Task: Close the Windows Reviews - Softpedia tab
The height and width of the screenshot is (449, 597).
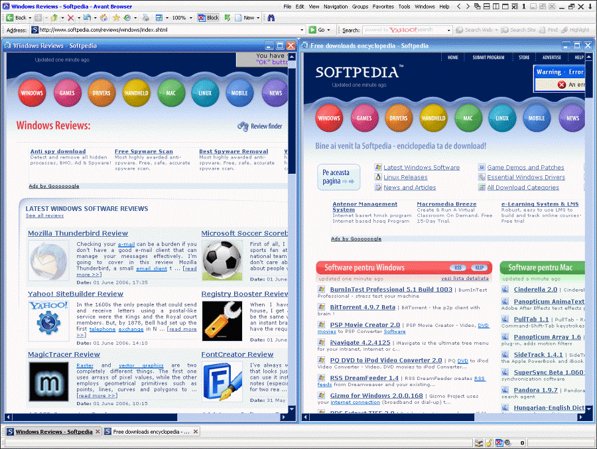Action: [98, 432]
